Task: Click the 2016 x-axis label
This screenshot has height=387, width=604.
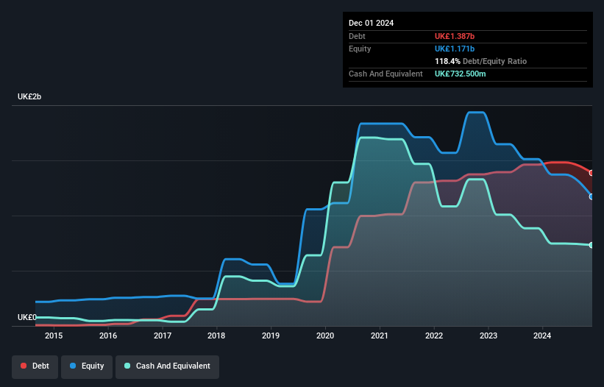Action: 108,335
